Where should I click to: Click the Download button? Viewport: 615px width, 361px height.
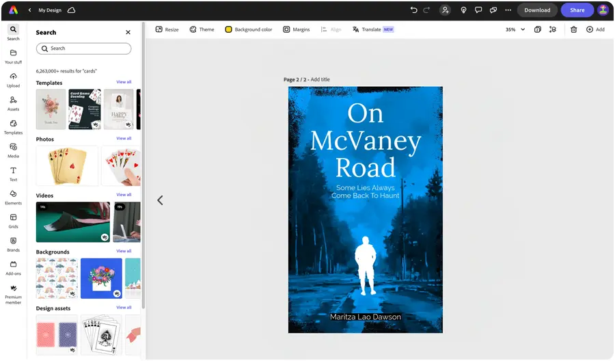(x=537, y=10)
